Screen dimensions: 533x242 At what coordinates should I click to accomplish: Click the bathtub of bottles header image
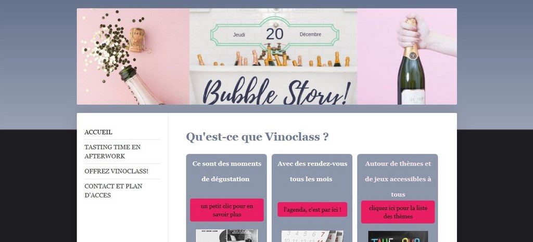(273, 57)
